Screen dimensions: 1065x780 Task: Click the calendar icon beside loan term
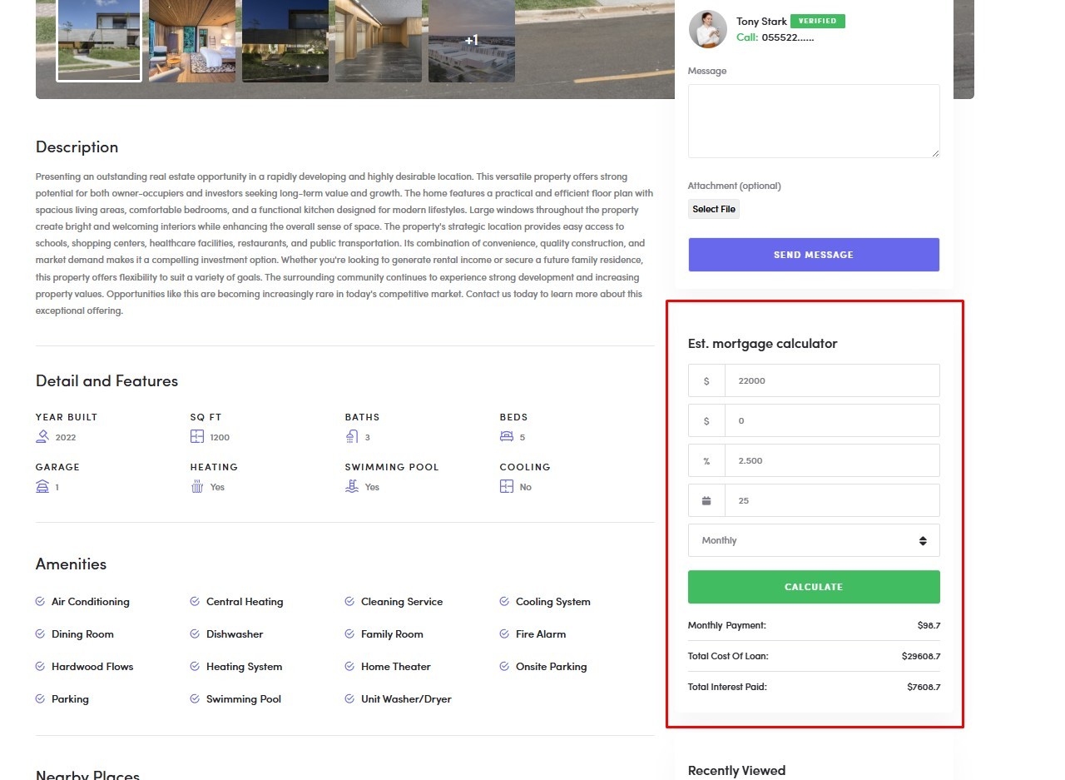706,500
